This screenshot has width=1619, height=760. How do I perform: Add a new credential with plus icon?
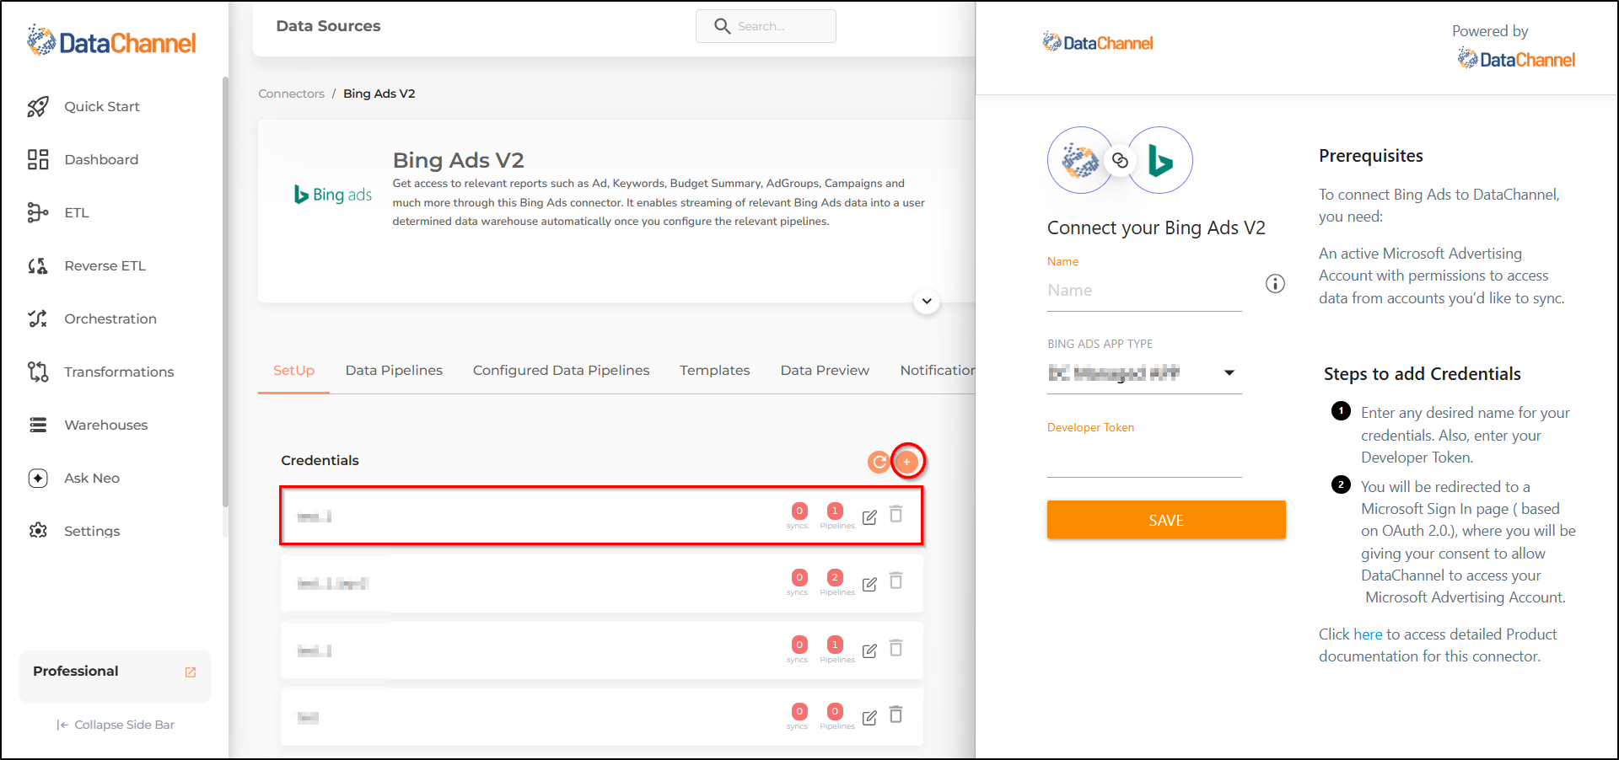point(907,461)
